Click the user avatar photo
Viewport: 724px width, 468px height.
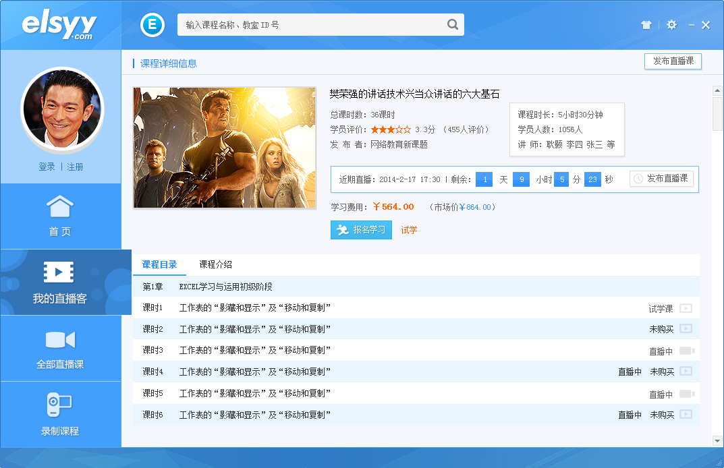click(62, 110)
